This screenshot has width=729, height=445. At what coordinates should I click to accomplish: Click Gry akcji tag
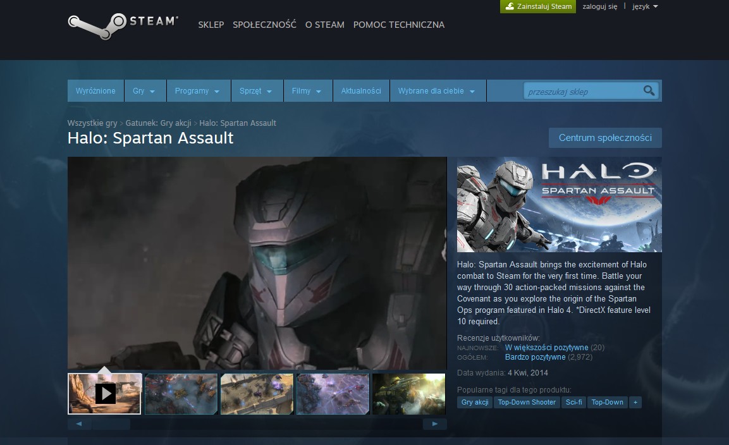[x=475, y=402]
